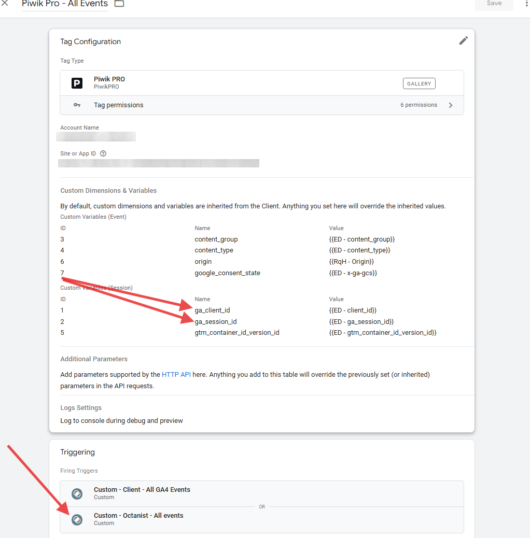
Task: Select the google_consent_state variable row
Action: coord(227,273)
